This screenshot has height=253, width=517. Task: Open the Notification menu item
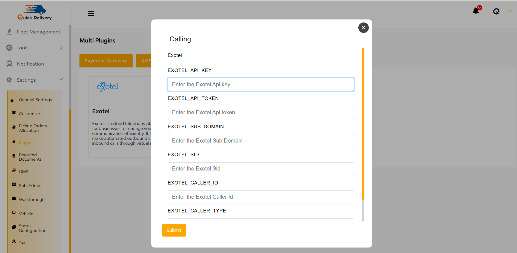30,64
